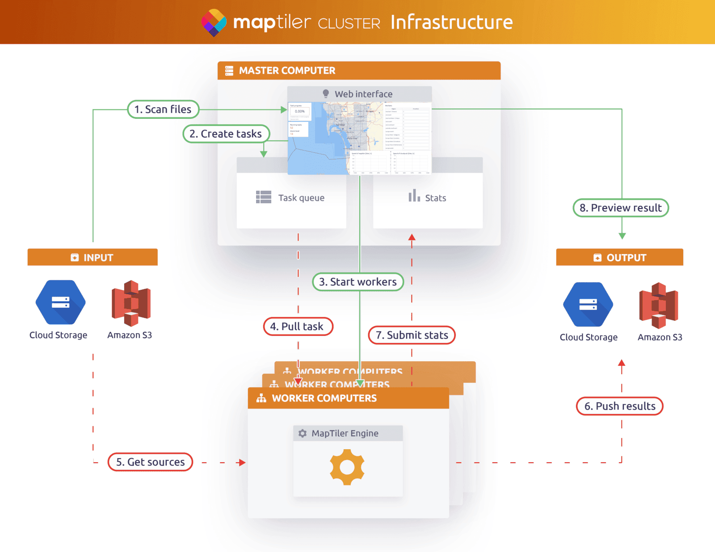Click the Output 'Cloud Storage' caption
Screen dimensions: 715x552
pos(589,337)
